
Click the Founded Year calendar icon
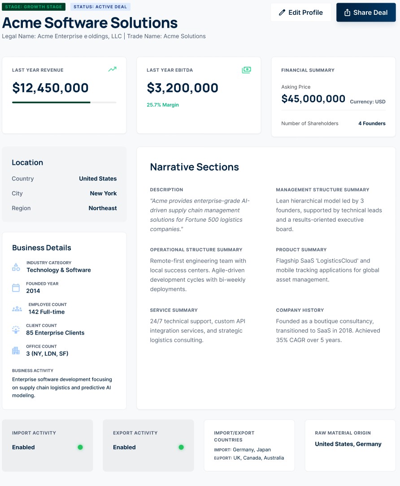point(16,288)
